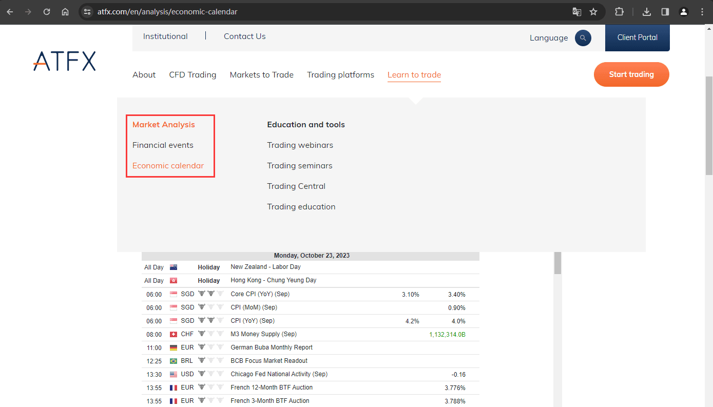Click German flag in Buba Monthly Report row
Screen dimensions: 713x407
(174, 347)
